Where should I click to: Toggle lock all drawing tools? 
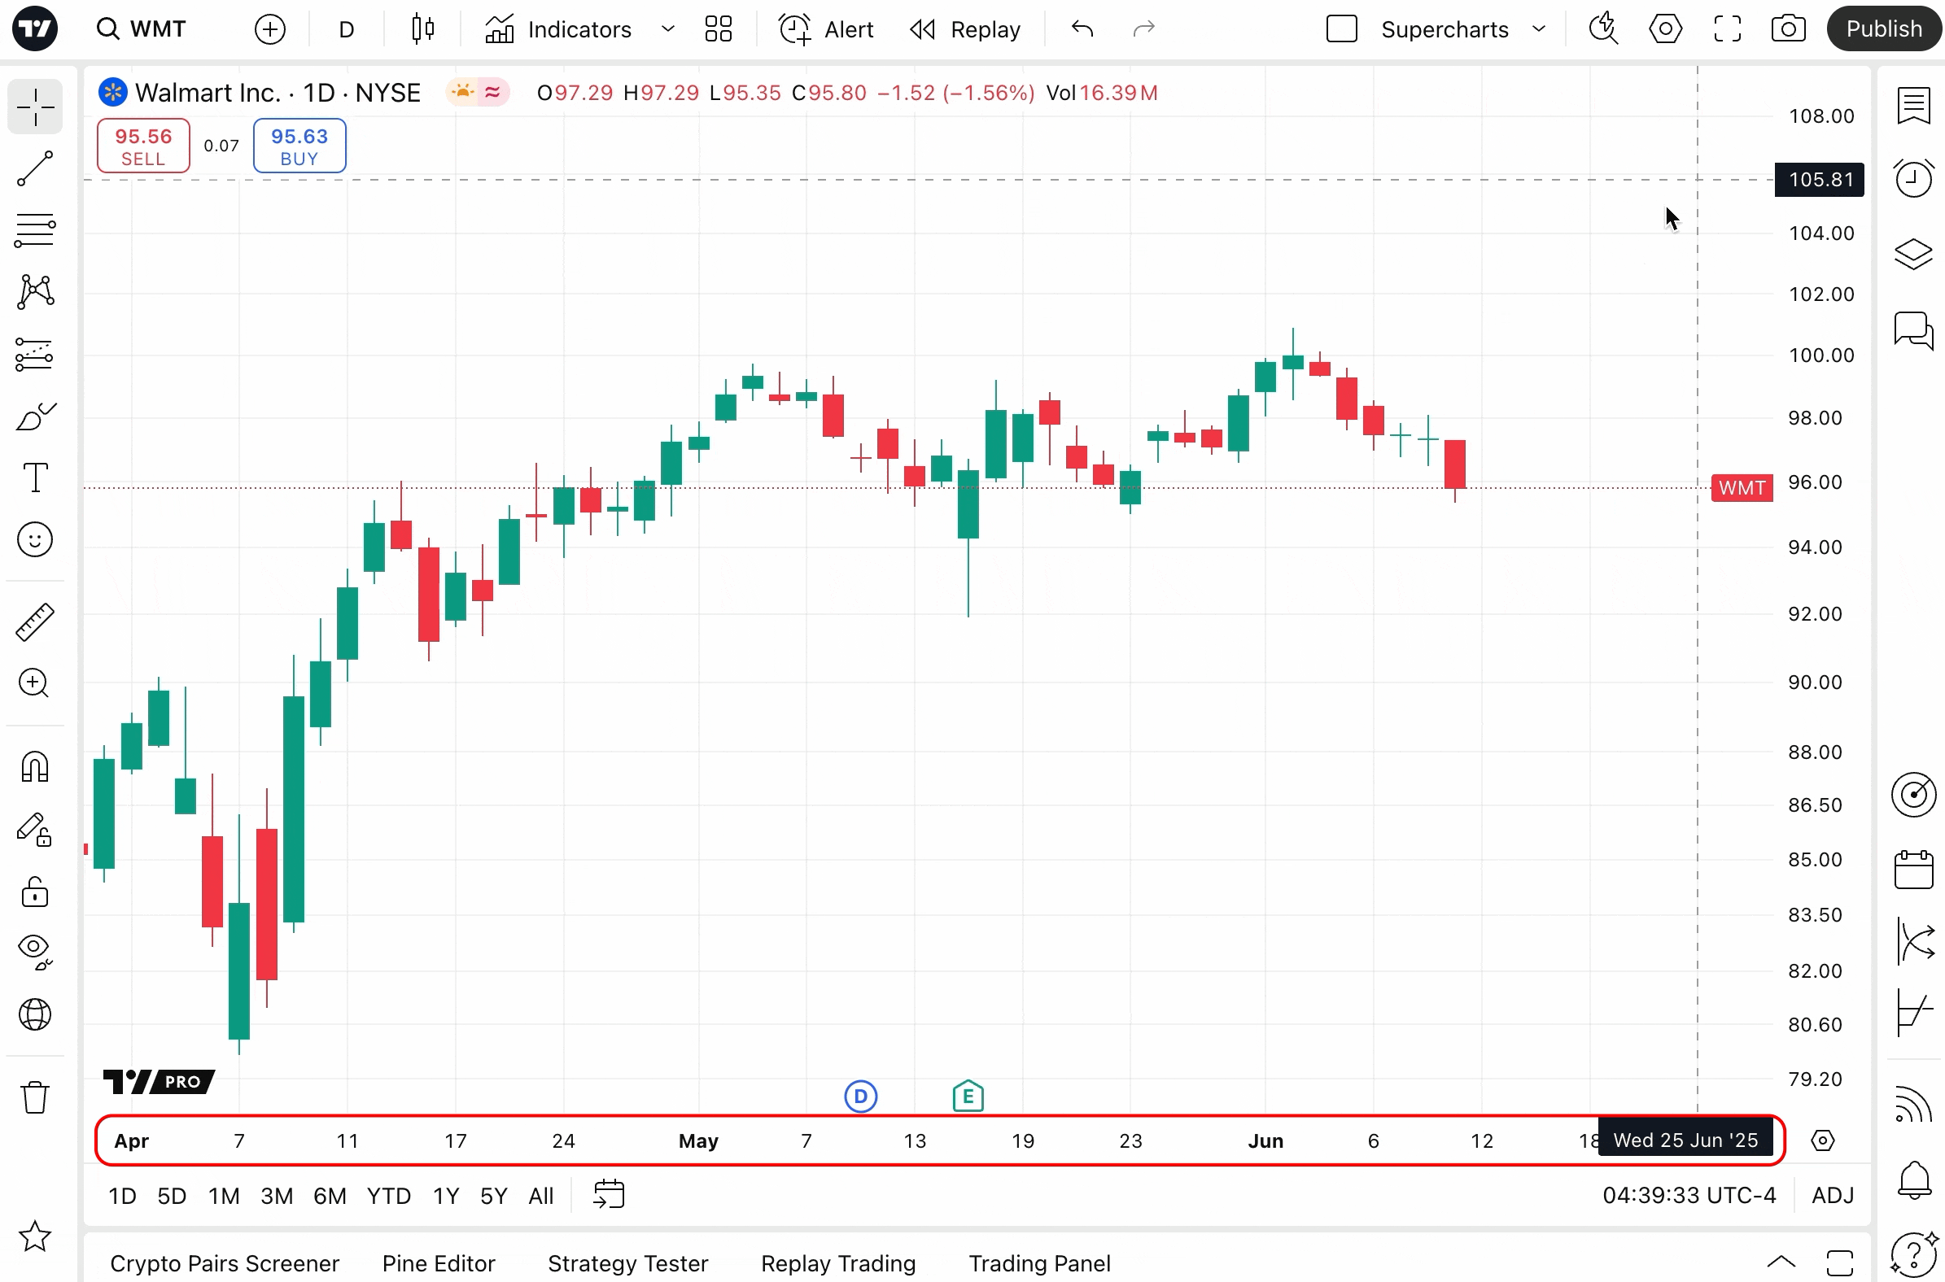[x=35, y=892]
